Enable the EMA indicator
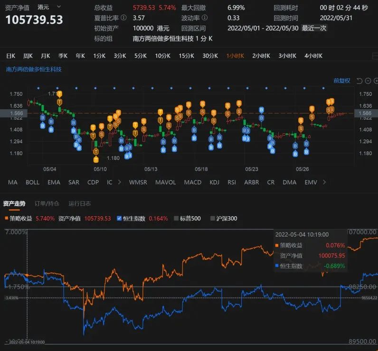The height and width of the screenshot is (351, 378). (54, 182)
